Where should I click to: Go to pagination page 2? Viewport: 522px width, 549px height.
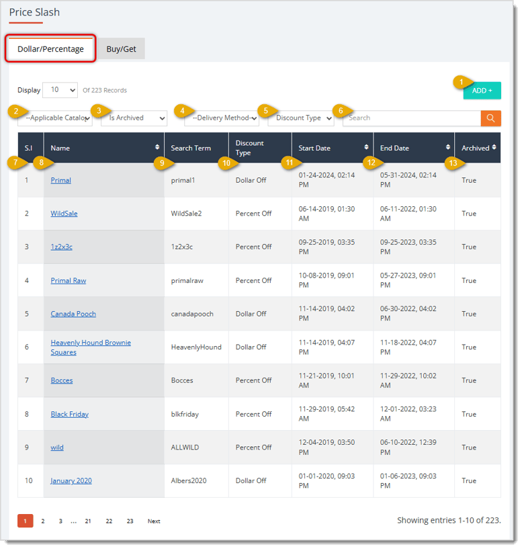click(x=43, y=521)
